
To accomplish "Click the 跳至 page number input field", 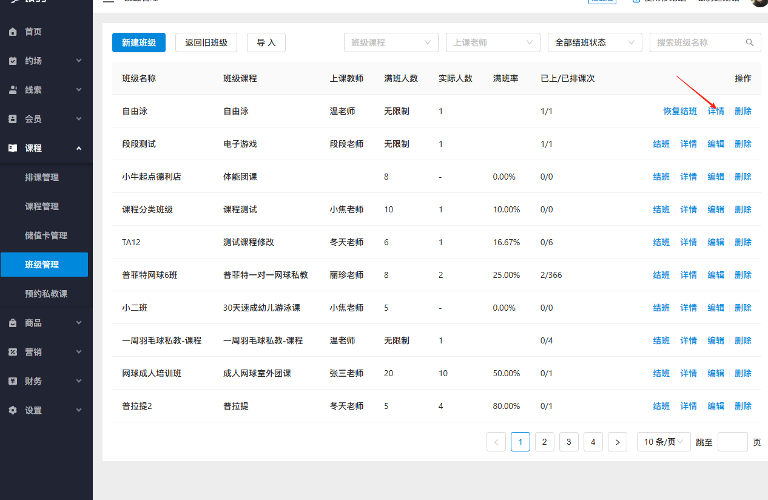I will click(x=732, y=442).
